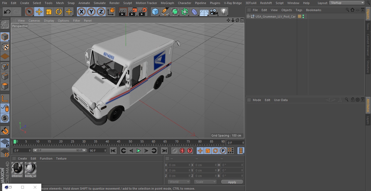Toggle position keyframe recording icon
371x191 pixels.
(200, 151)
